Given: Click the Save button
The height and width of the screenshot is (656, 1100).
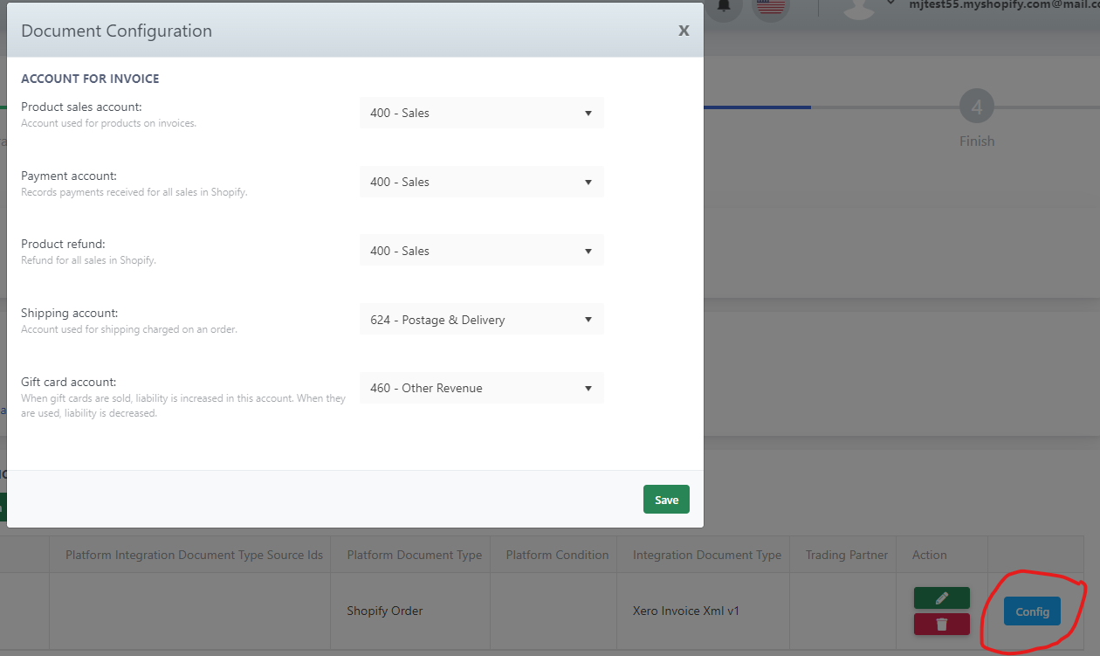Looking at the screenshot, I should point(666,500).
